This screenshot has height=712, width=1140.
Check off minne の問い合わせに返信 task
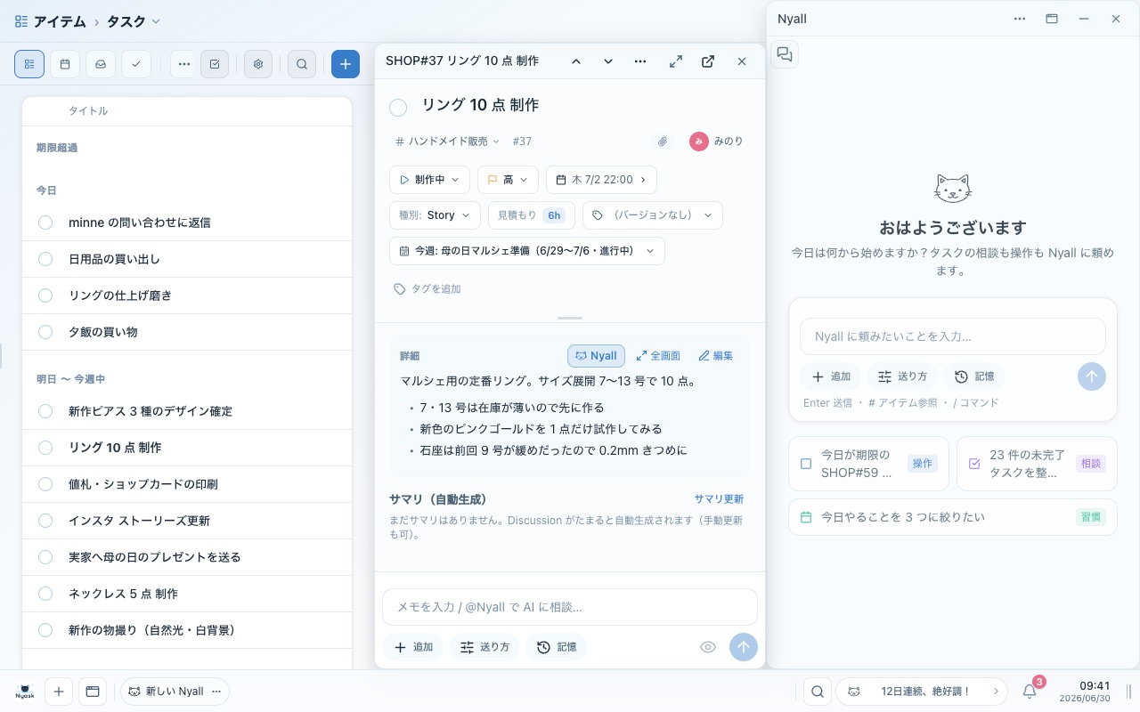tap(45, 222)
